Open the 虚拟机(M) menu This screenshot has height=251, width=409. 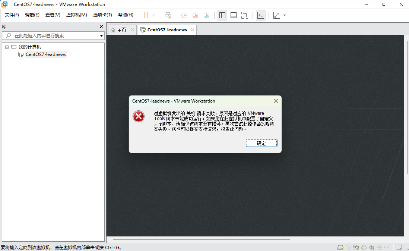point(77,15)
